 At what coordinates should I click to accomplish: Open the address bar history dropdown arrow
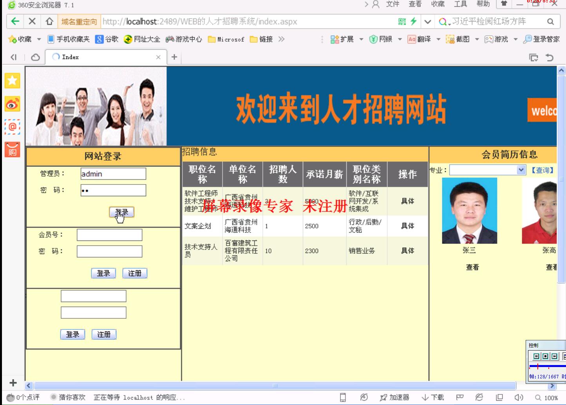[x=428, y=22]
